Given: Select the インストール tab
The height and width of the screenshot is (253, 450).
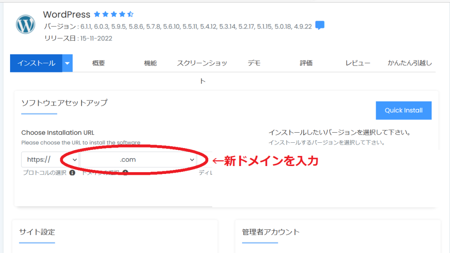Looking at the screenshot, I should click(x=36, y=63).
